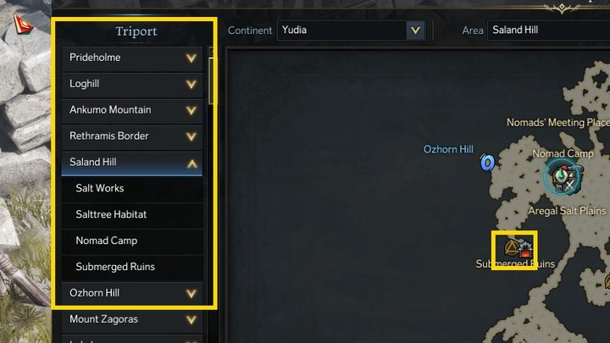Click the Submerged Ruins triport map icon
The width and height of the screenshot is (610, 343).
[511, 247]
